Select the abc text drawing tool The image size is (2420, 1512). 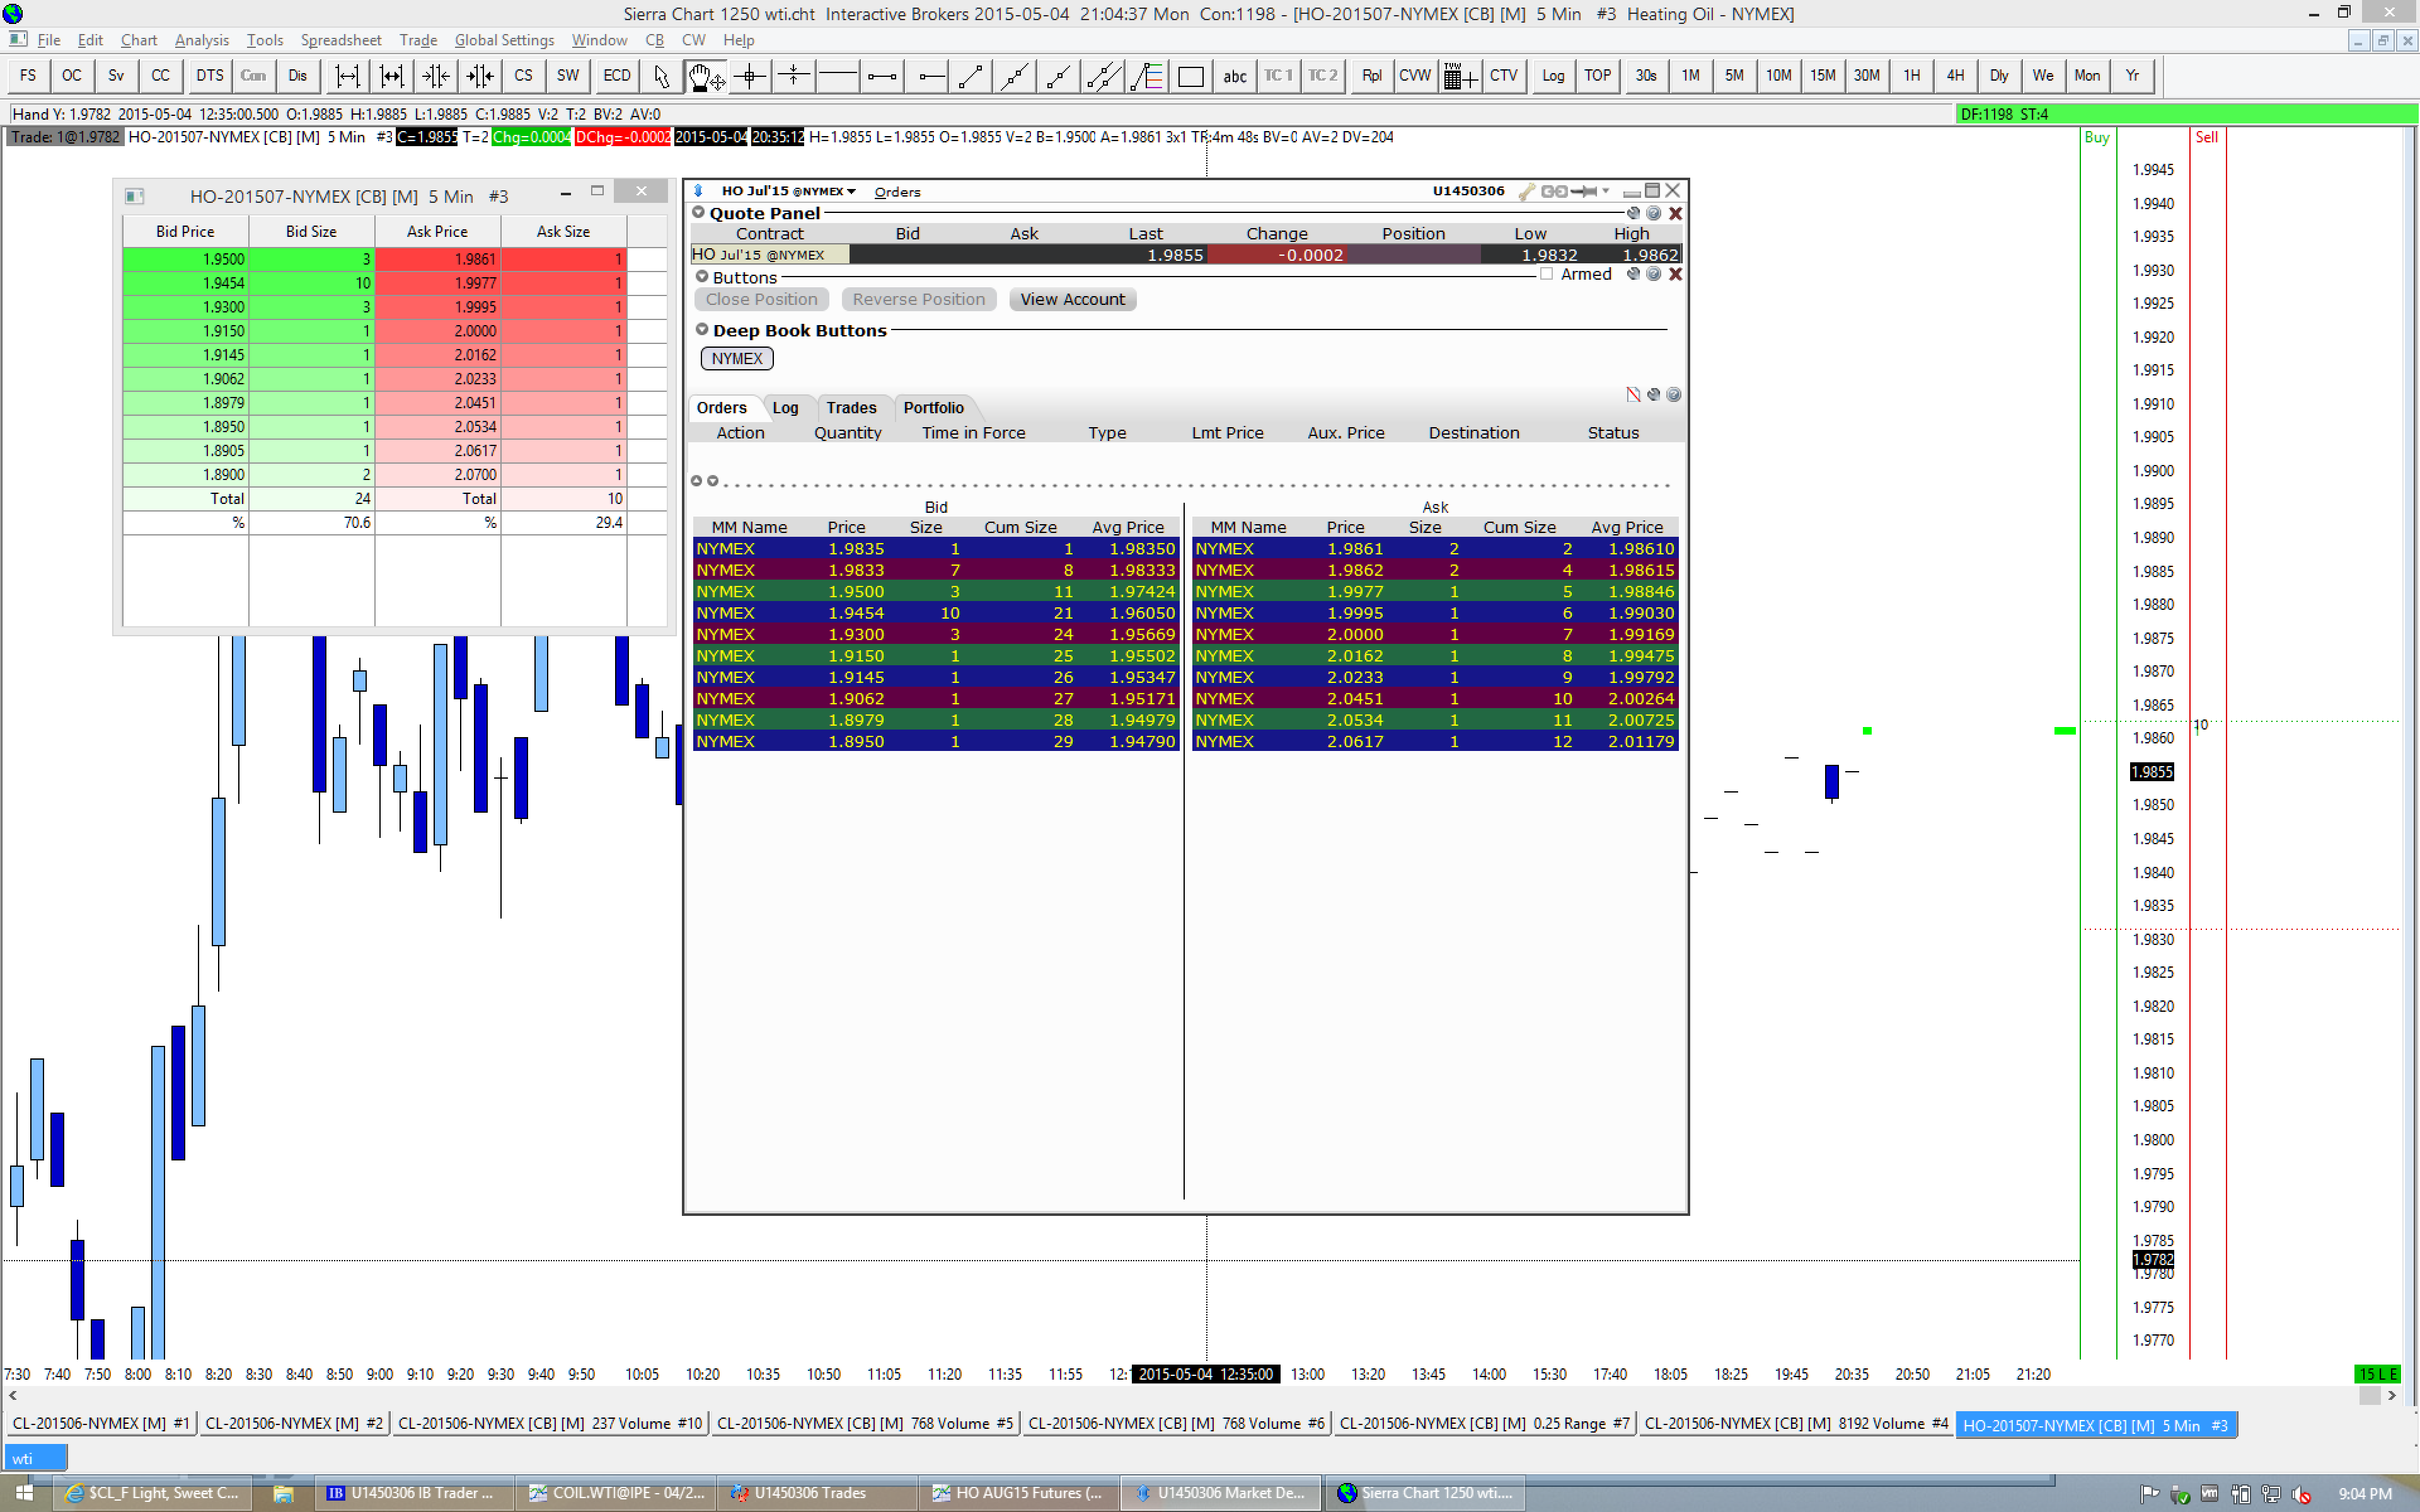click(x=1234, y=76)
